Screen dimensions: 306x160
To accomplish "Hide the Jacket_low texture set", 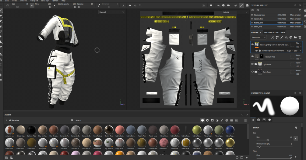I will tap(252, 19).
